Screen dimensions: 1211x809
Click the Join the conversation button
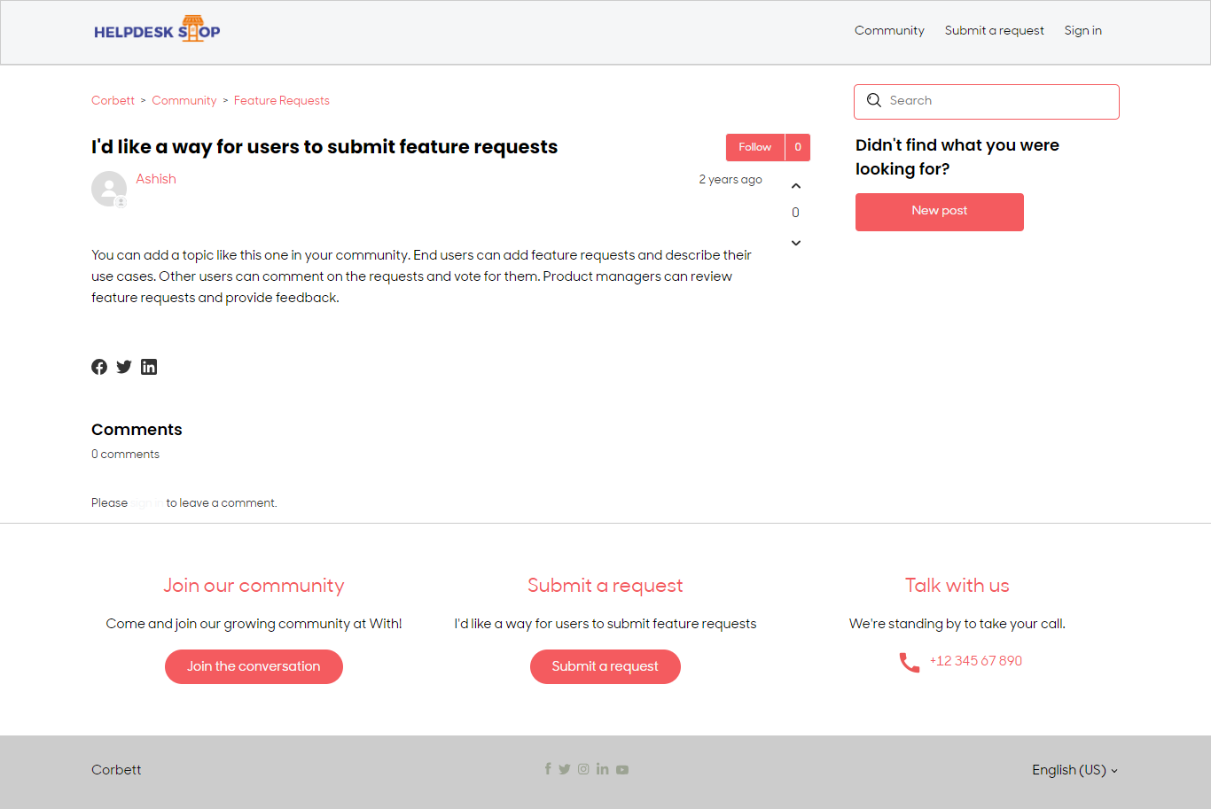coord(254,666)
